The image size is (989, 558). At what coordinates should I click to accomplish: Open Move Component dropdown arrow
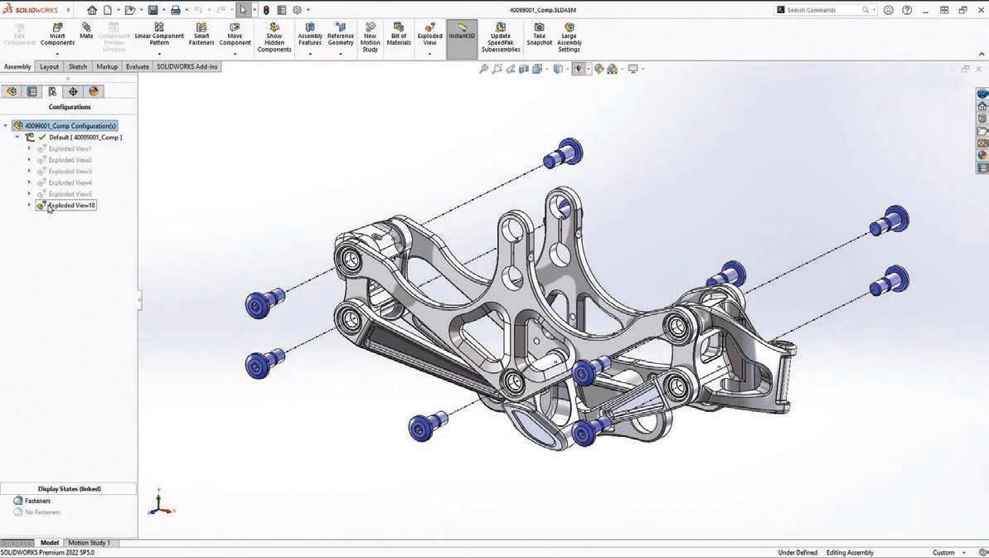pos(235,54)
